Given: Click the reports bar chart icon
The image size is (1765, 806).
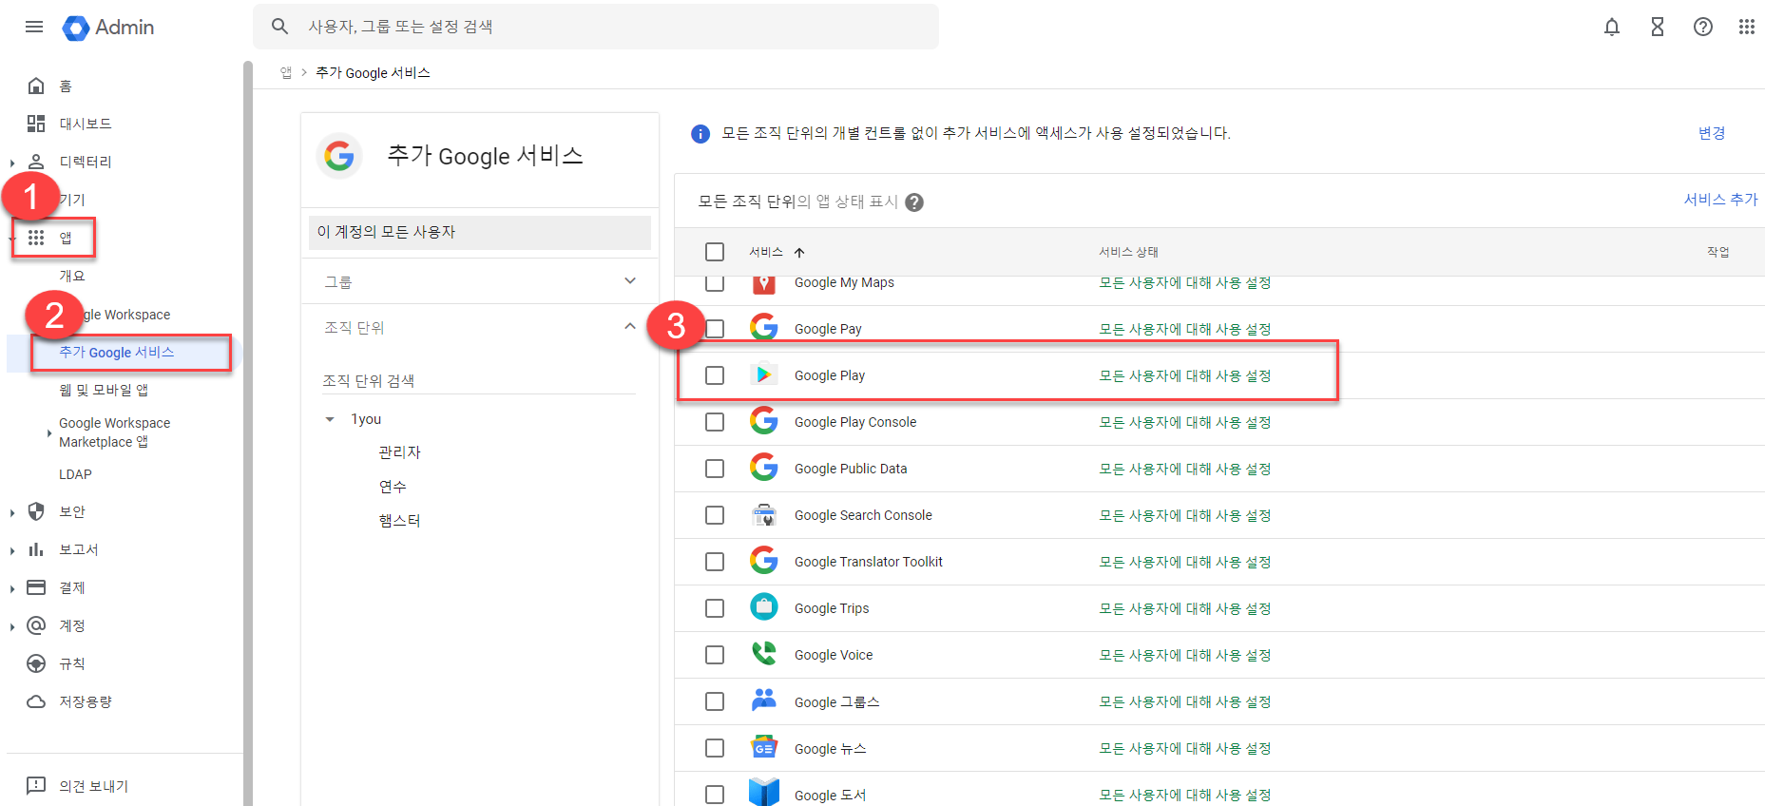Looking at the screenshot, I should pos(36,549).
